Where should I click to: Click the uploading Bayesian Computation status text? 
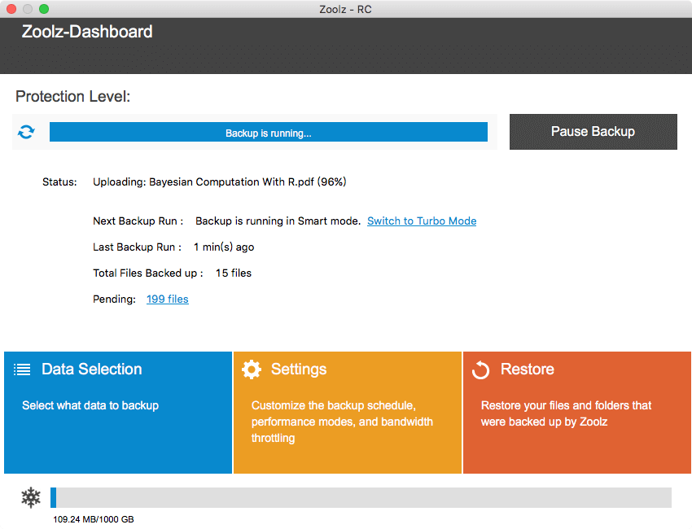click(220, 182)
